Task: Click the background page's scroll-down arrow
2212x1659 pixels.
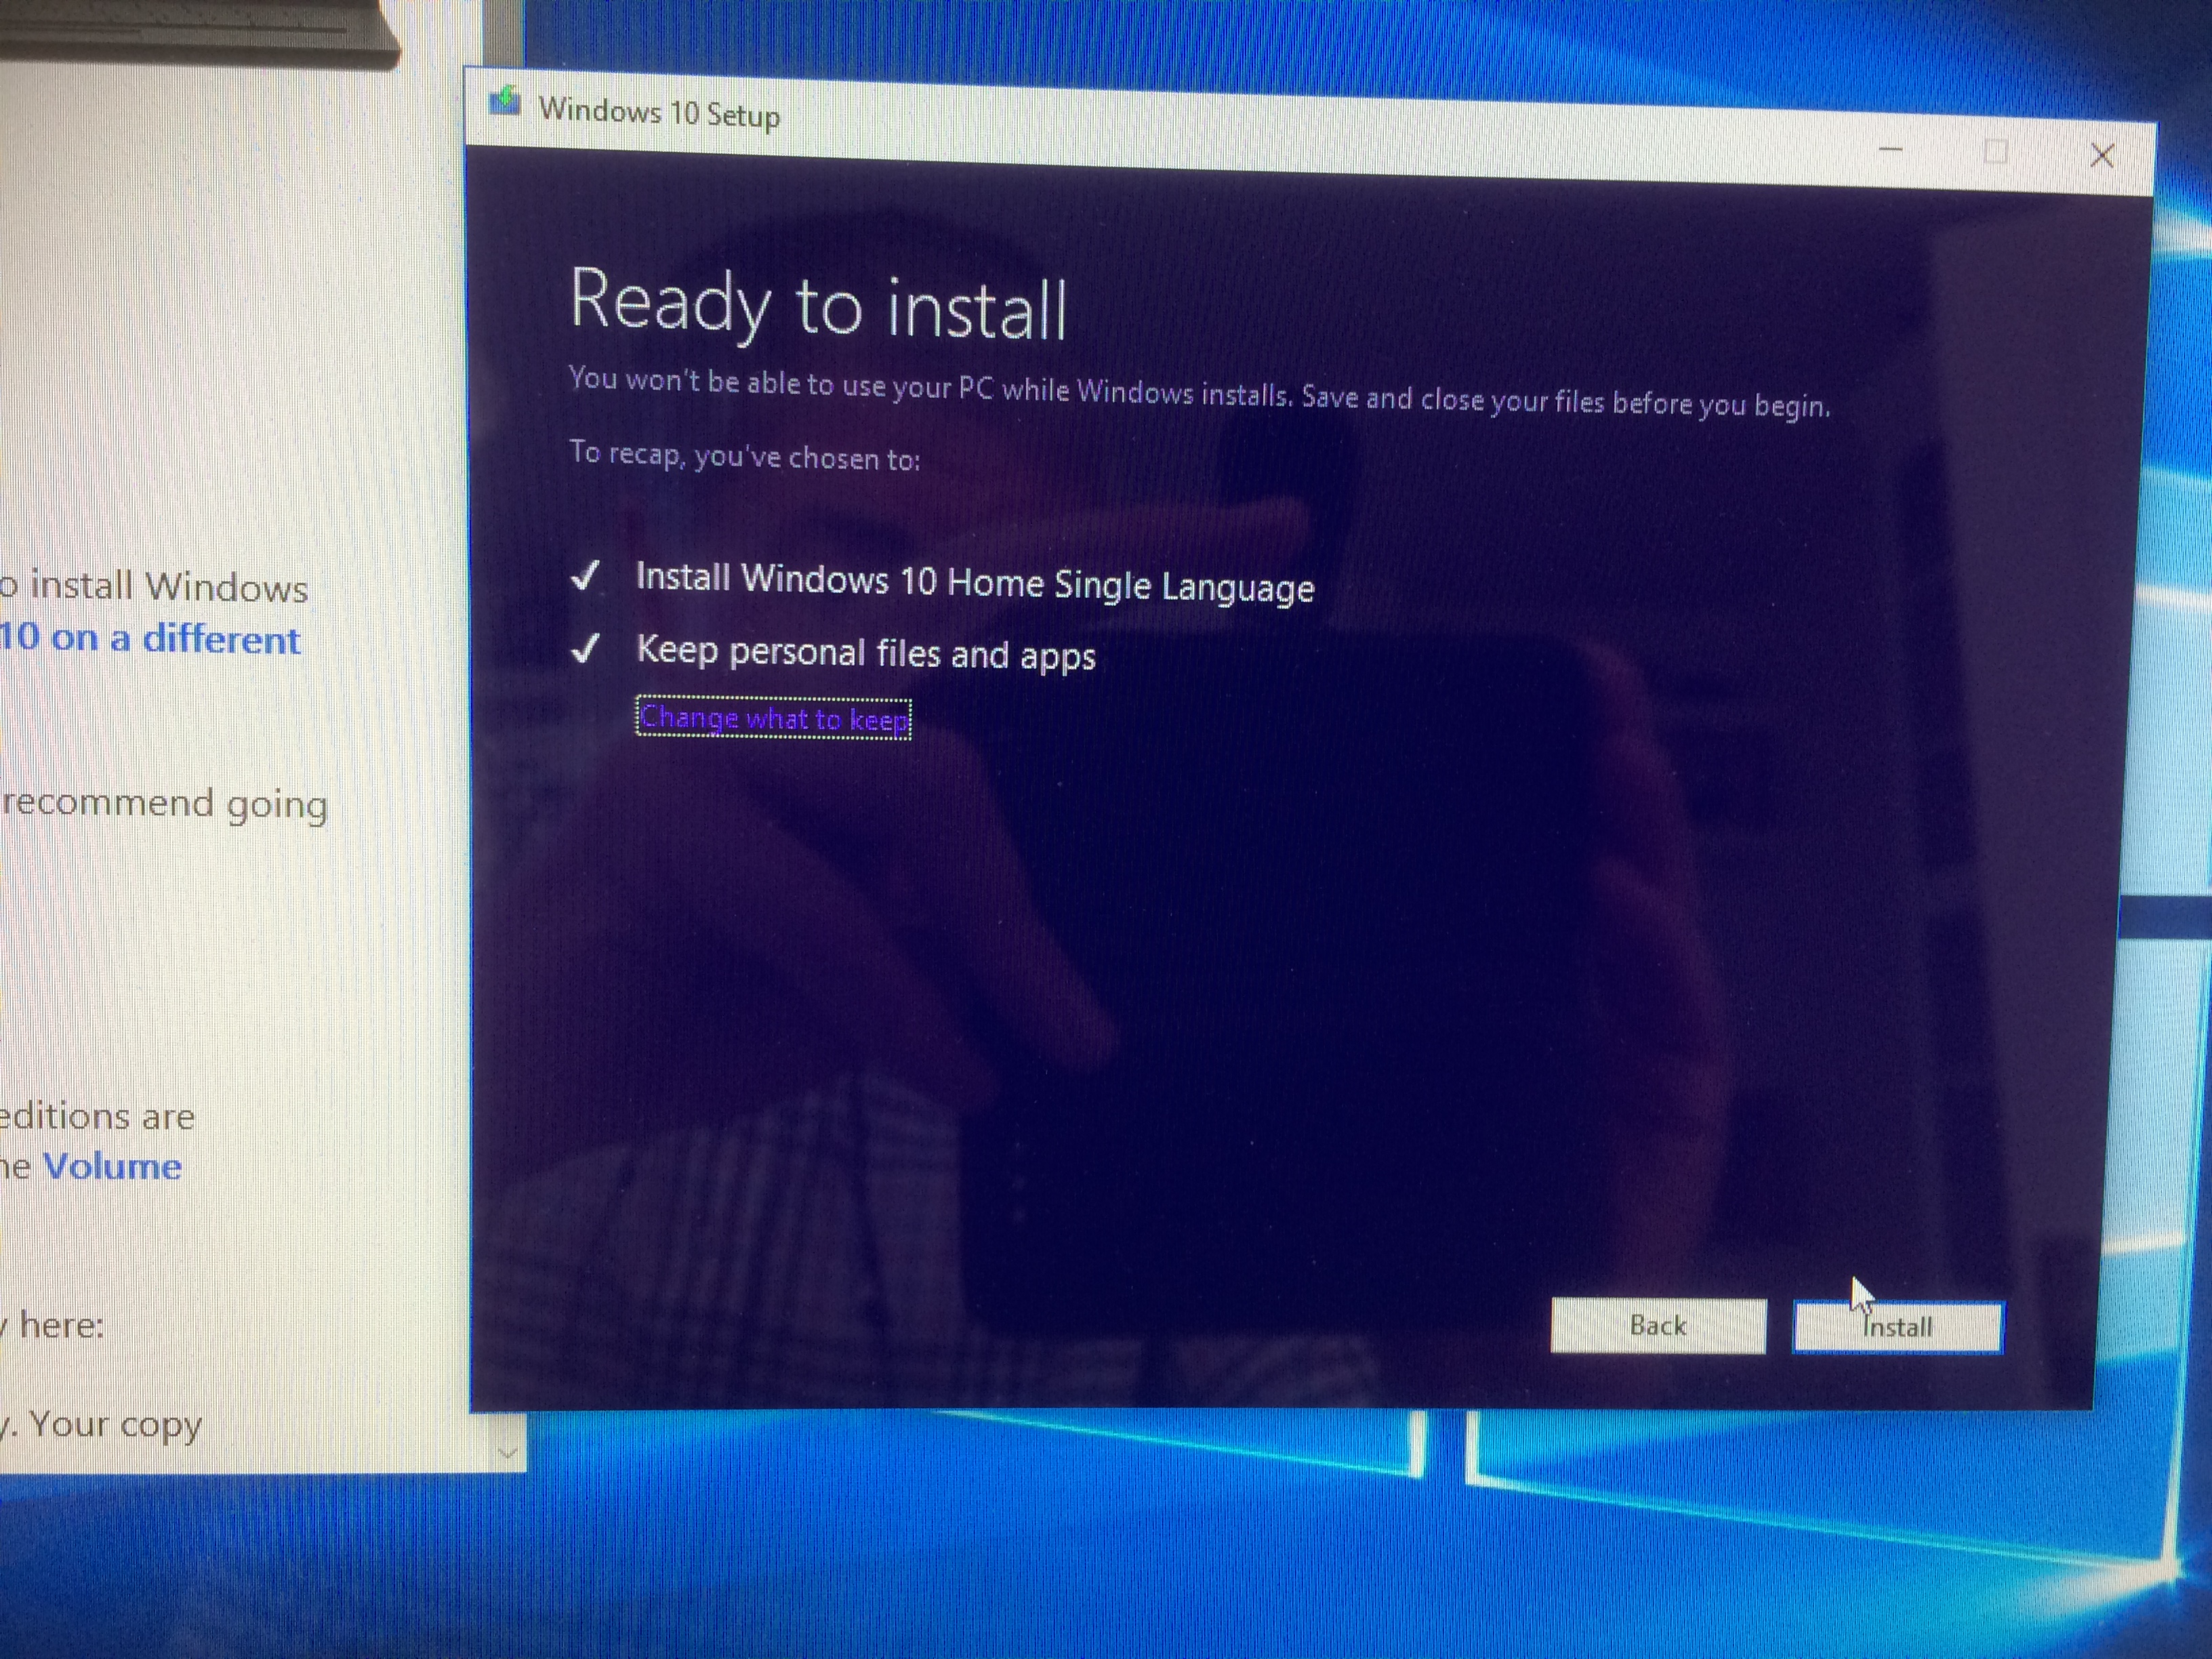Action: click(x=508, y=1452)
